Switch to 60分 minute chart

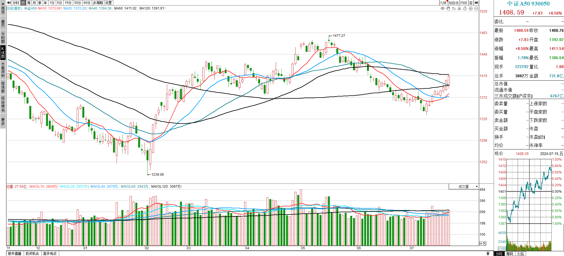click(x=87, y=3)
